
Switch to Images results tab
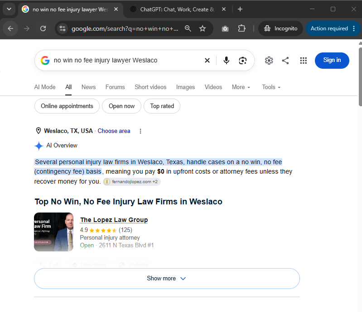[x=185, y=87]
